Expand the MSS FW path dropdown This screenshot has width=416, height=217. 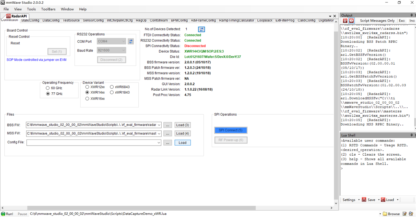pos(159,133)
